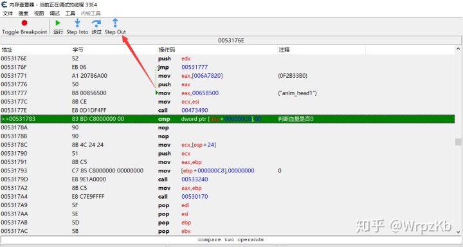Image resolution: width=463 pixels, height=247 pixels.
Task: Open the 搜索 menu
Action: [23, 14]
